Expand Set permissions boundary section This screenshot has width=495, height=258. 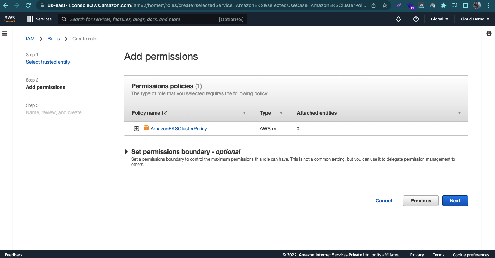pyautogui.click(x=126, y=152)
